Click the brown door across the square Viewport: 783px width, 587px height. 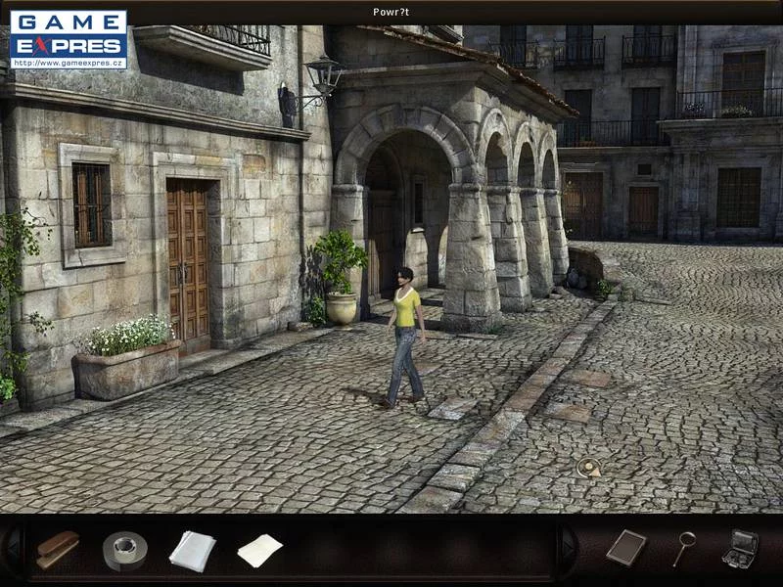click(643, 210)
